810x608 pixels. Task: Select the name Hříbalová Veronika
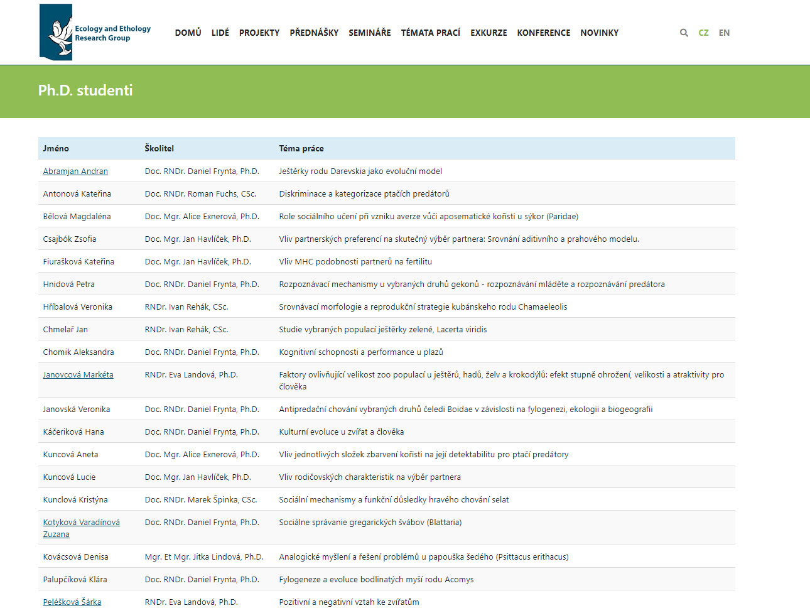click(x=77, y=307)
